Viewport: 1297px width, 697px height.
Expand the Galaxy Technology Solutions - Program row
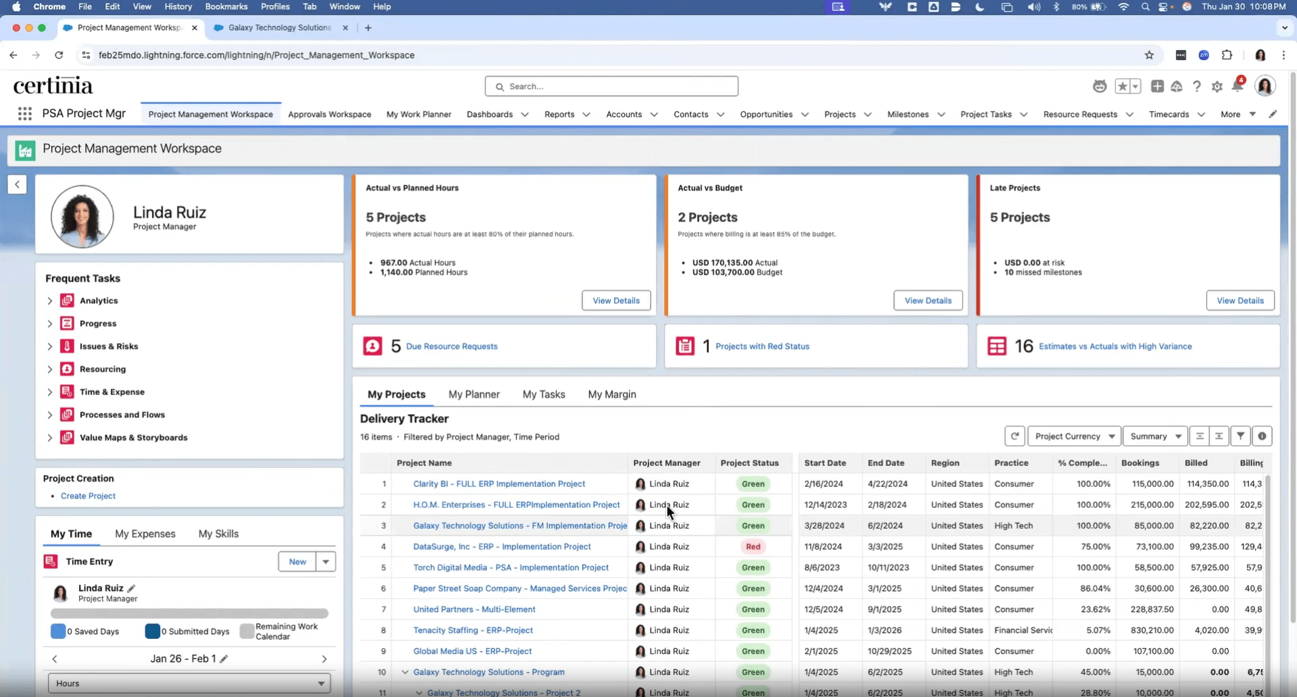click(405, 672)
